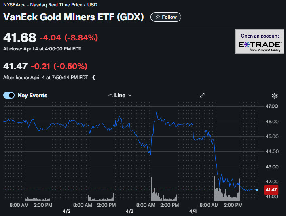Click the red -4.04 (-8.84%) change value
Screen dimensions: 286x216
click(69, 38)
